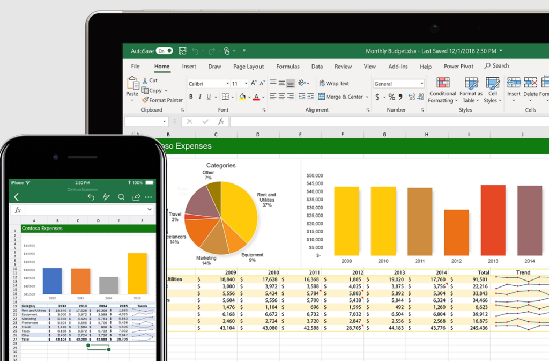Toggle AutoSave off
This screenshot has height=361, width=549.
coord(165,50)
